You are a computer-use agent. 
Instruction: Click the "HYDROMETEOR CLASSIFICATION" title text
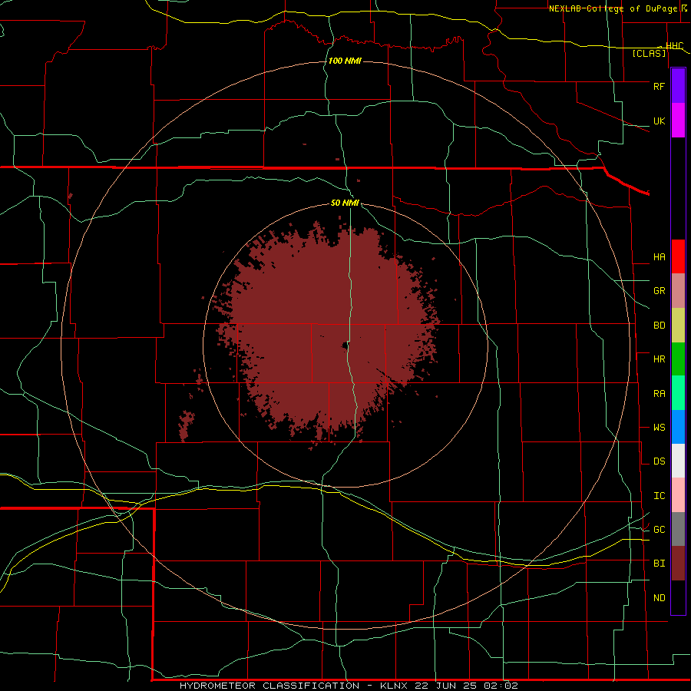[x=269, y=686]
